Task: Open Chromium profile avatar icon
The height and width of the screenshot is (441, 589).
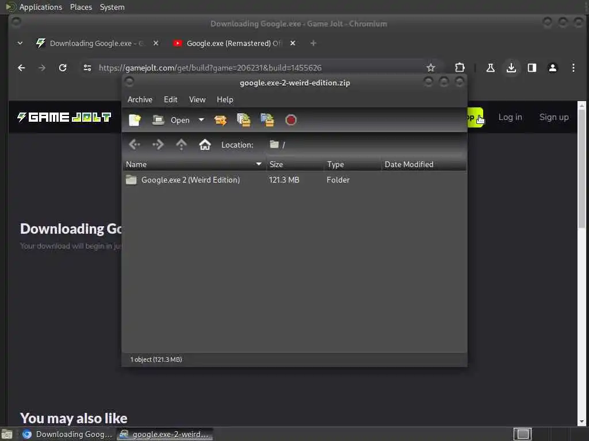Action: click(552, 68)
